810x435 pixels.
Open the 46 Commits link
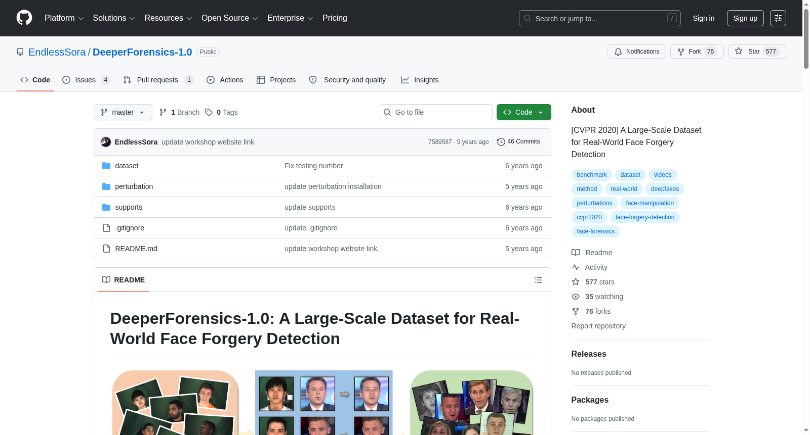tap(519, 142)
